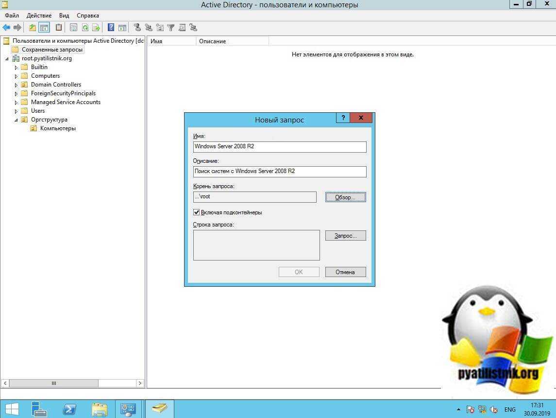Click the Описание column header
Viewport: 556px width, 418px height.
point(232,41)
